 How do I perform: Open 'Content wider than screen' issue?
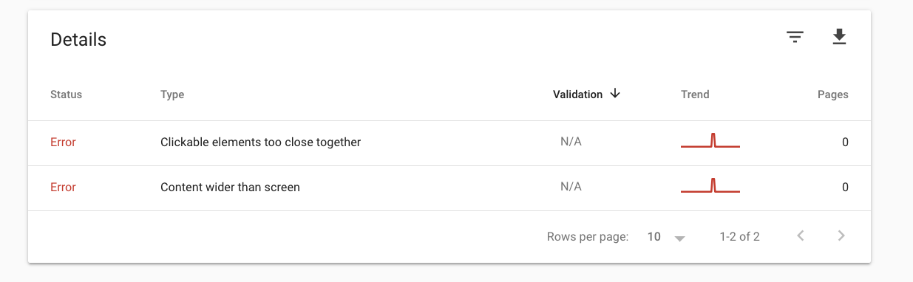(x=230, y=187)
